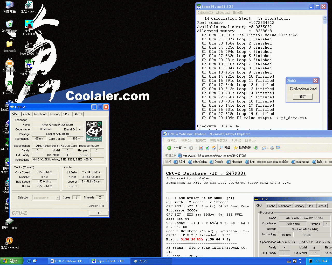Open the About menu in Super PI
332x265 pixels.
click(223, 13)
